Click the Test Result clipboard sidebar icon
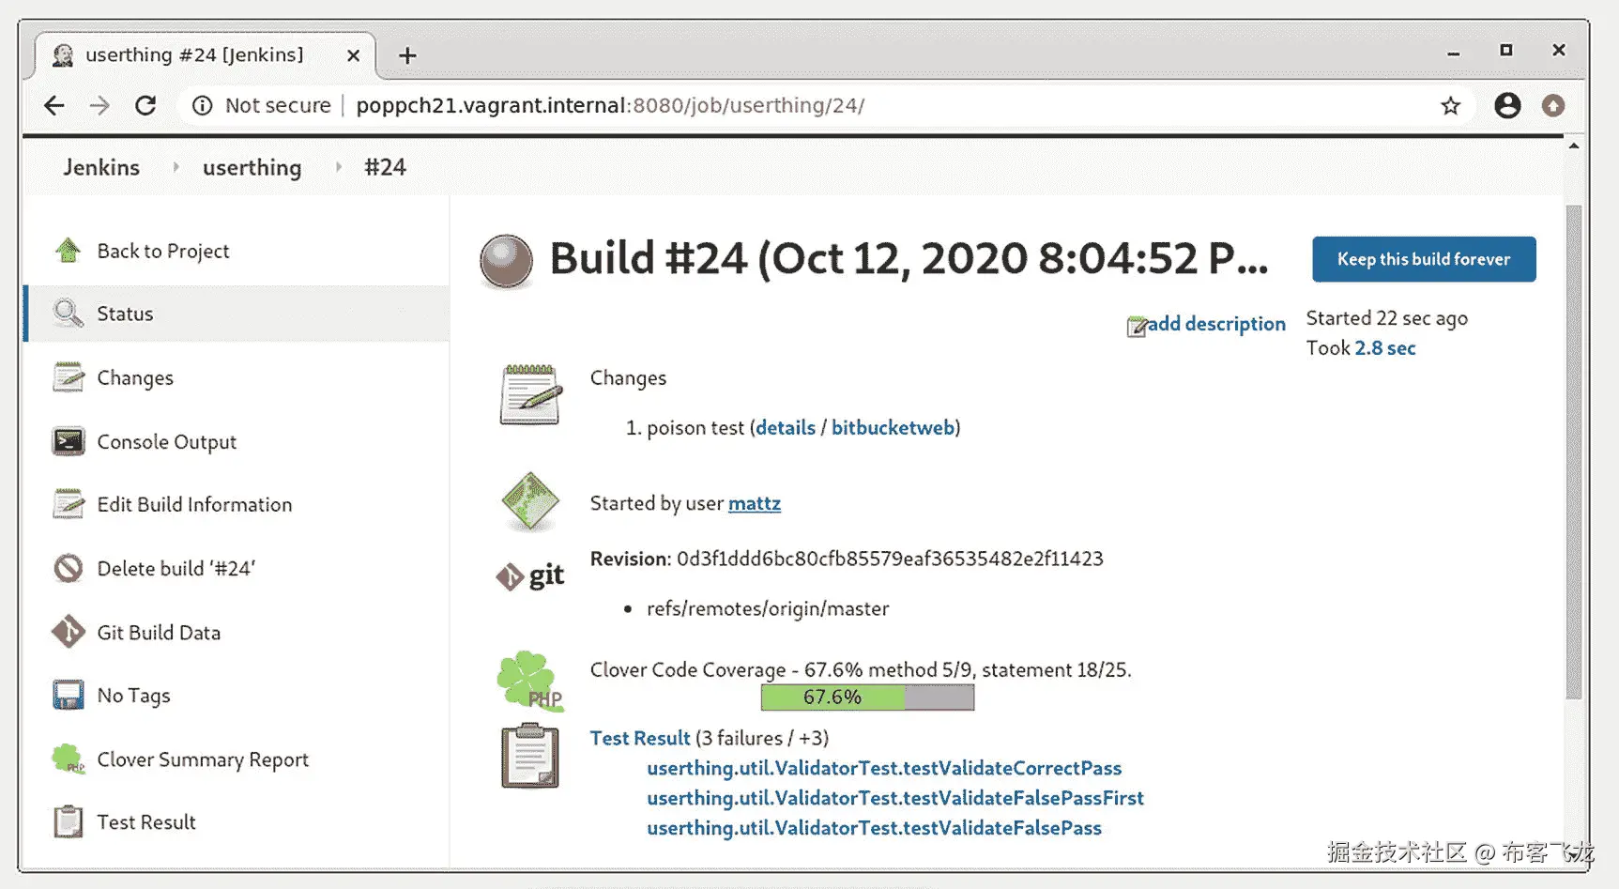 click(68, 822)
